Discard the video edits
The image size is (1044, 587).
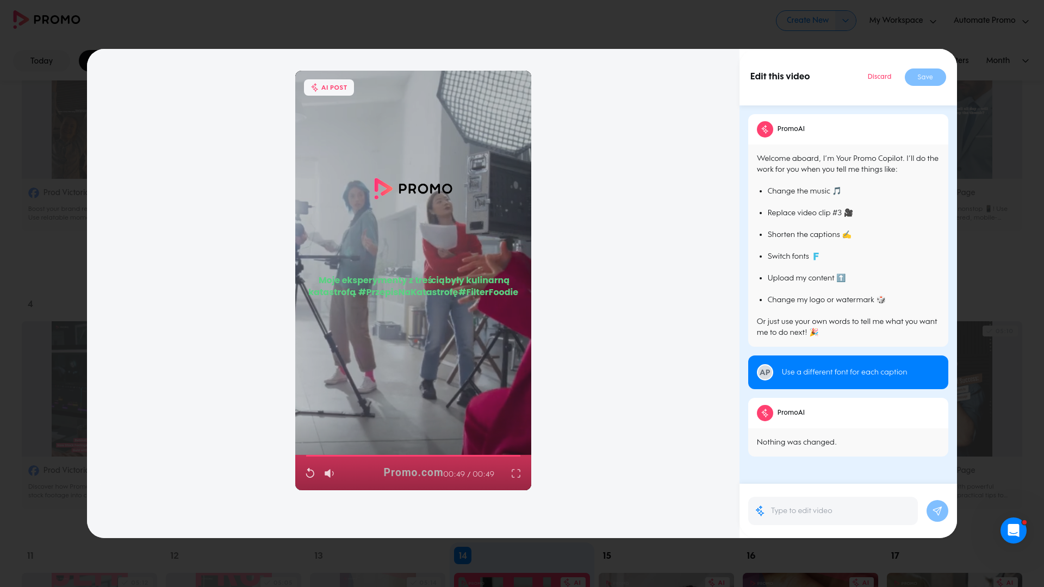879,77
